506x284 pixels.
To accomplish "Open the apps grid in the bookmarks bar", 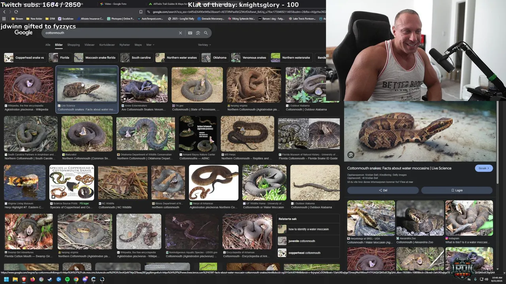I will click(4, 19).
